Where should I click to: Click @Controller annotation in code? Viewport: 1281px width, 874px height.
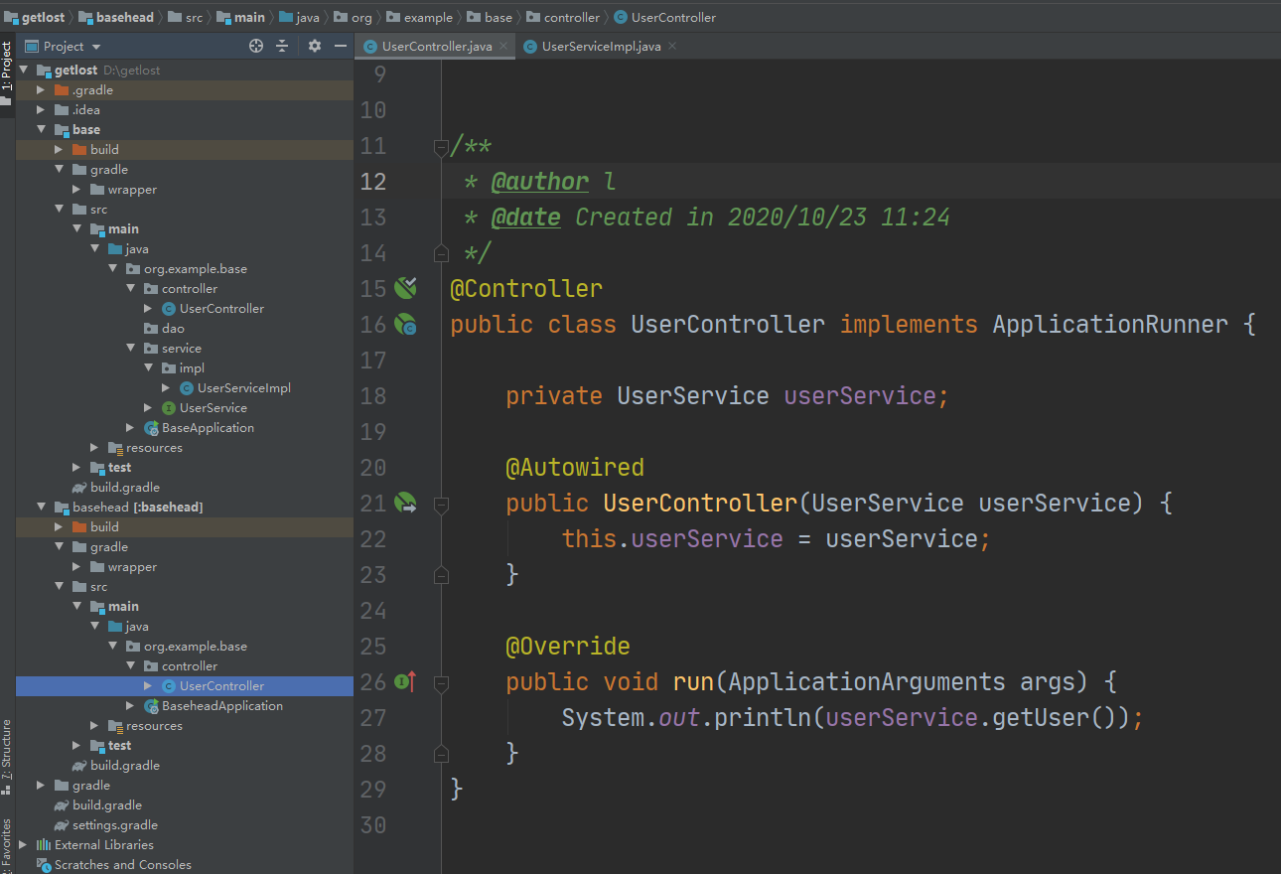[x=526, y=289]
